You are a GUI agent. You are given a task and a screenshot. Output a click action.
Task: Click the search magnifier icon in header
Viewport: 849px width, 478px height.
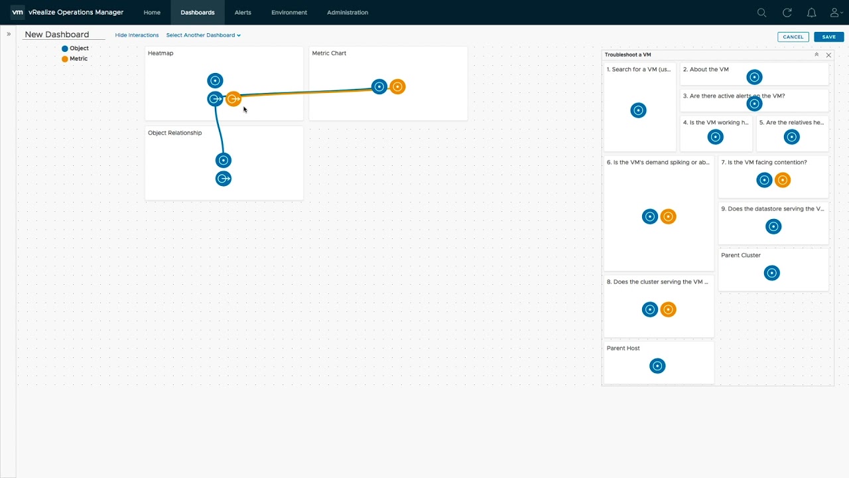(761, 13)
